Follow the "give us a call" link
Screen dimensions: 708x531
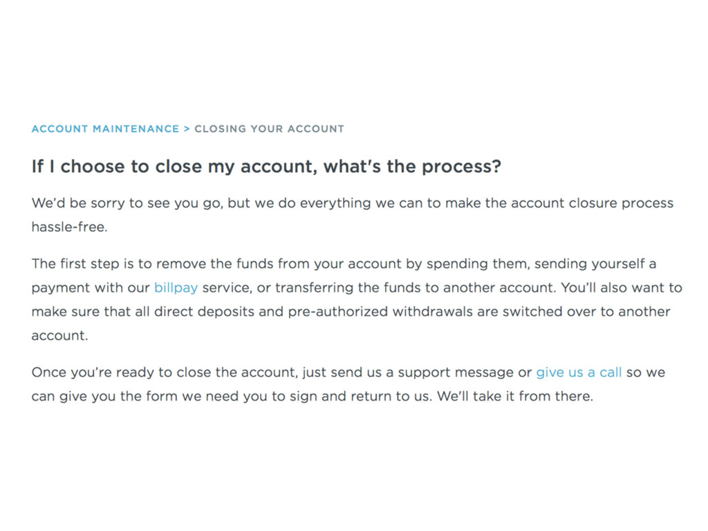click(x=579, y=372)
